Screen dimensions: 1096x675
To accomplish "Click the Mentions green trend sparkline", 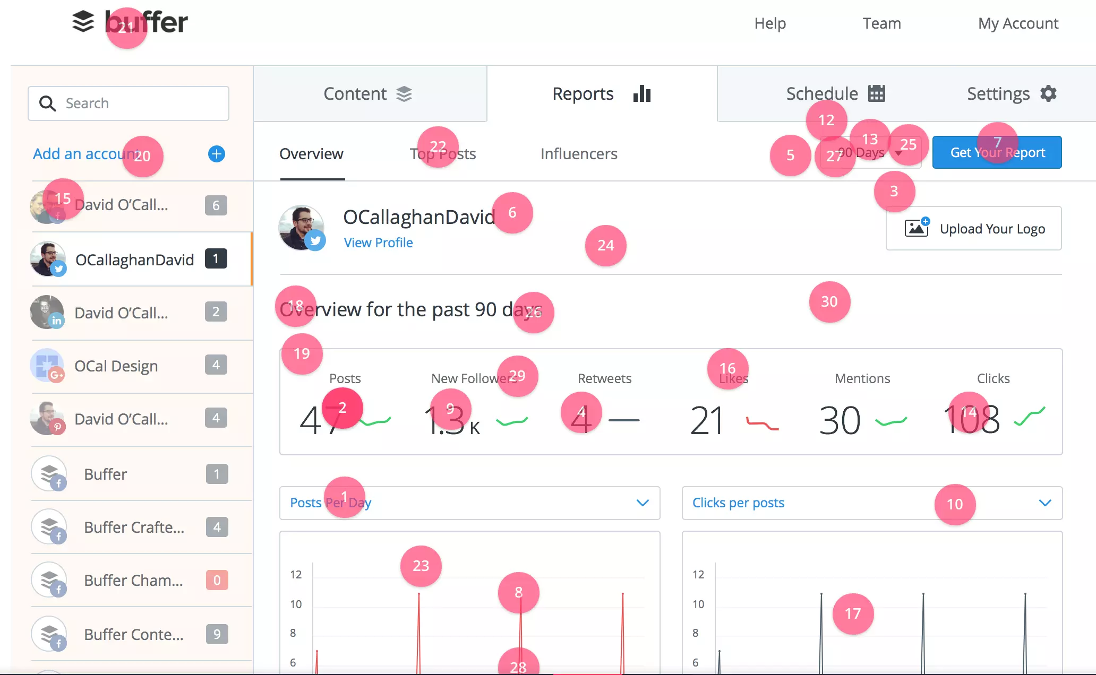I will [x=892, y=421].
